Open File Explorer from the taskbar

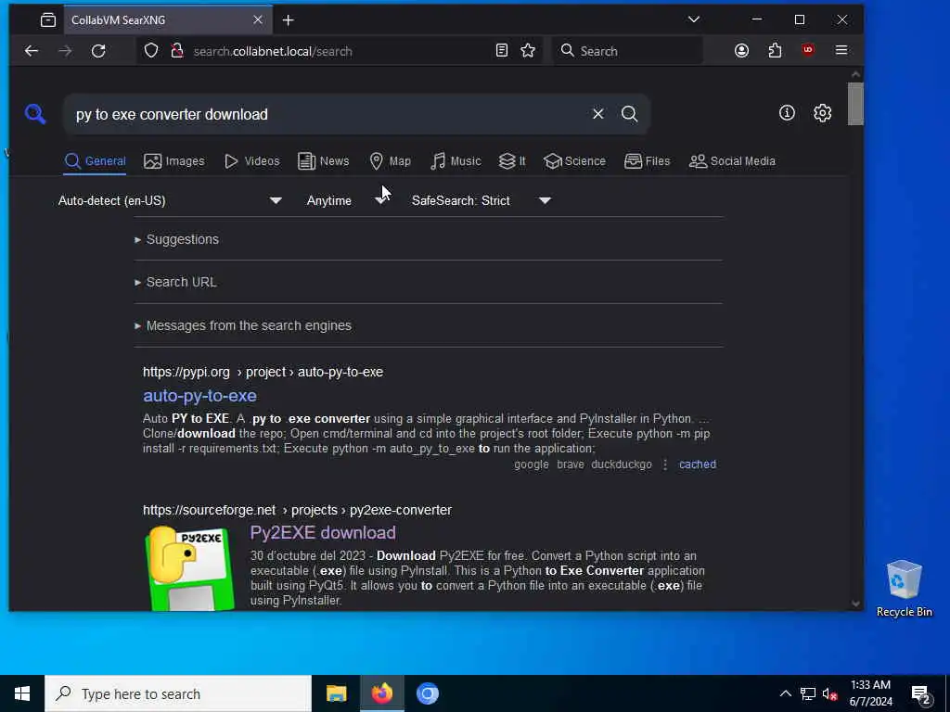pyautogui.click(x=336, y=693)
